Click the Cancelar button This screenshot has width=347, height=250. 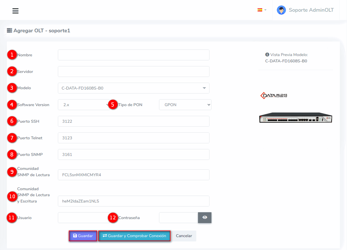pyautogui.click(x=184, y=236)
